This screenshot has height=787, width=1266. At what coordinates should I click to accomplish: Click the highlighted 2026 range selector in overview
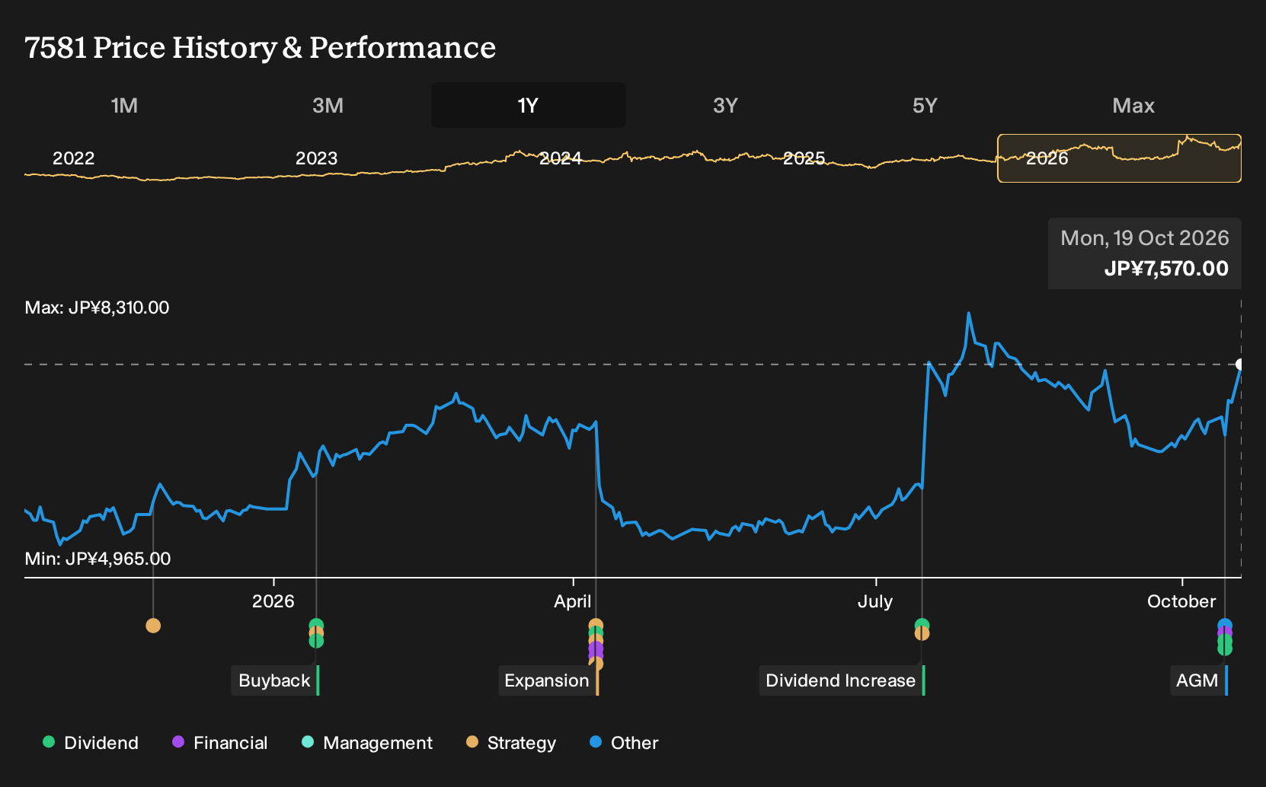(x=1119, y=158)
